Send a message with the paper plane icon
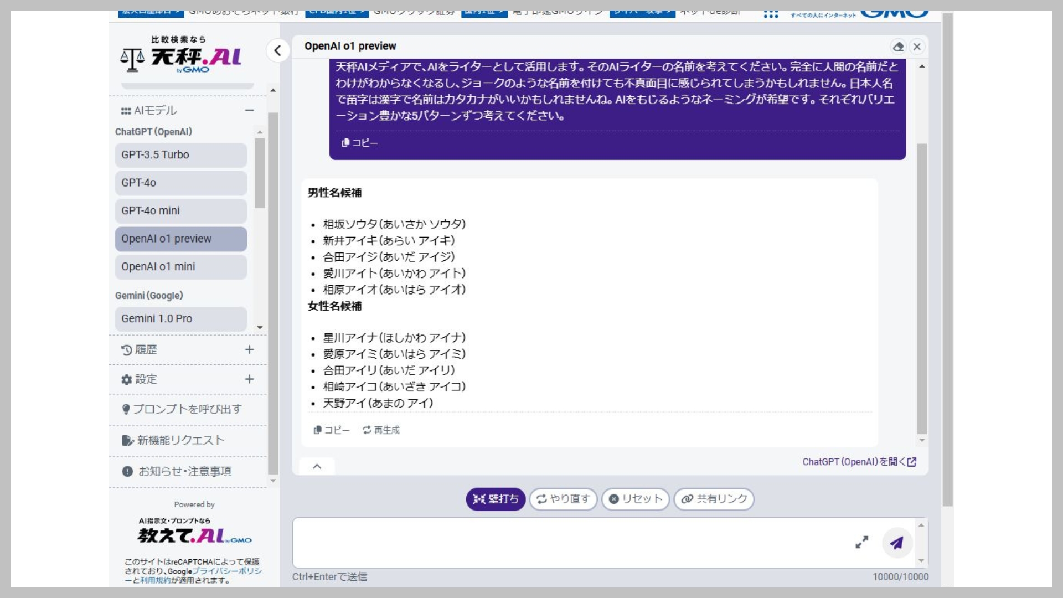The image size is (1063, 598). coord(897,543)
